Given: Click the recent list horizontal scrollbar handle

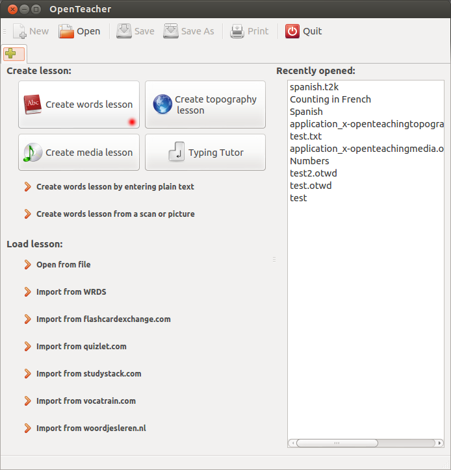Looking at the screenshot, I should pyautogui.click(x=337, y=443).
